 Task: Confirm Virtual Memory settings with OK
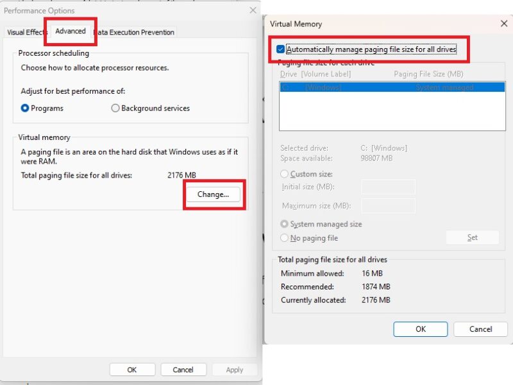(420, 329)
